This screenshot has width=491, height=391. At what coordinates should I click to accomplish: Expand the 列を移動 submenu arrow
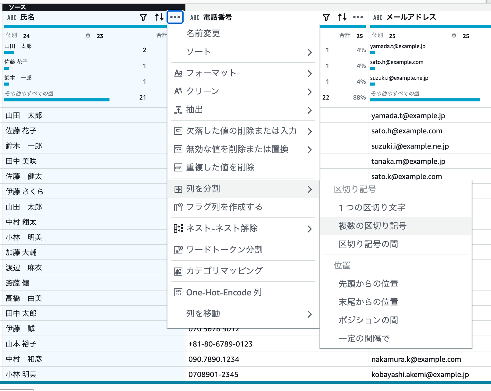[x=310, y=314]
